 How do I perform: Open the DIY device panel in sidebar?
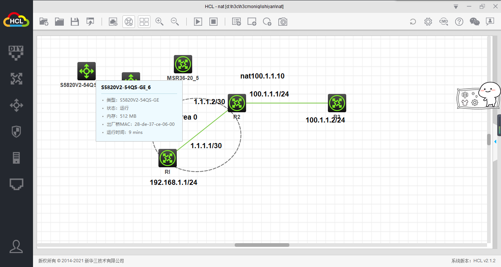(16, 53)
